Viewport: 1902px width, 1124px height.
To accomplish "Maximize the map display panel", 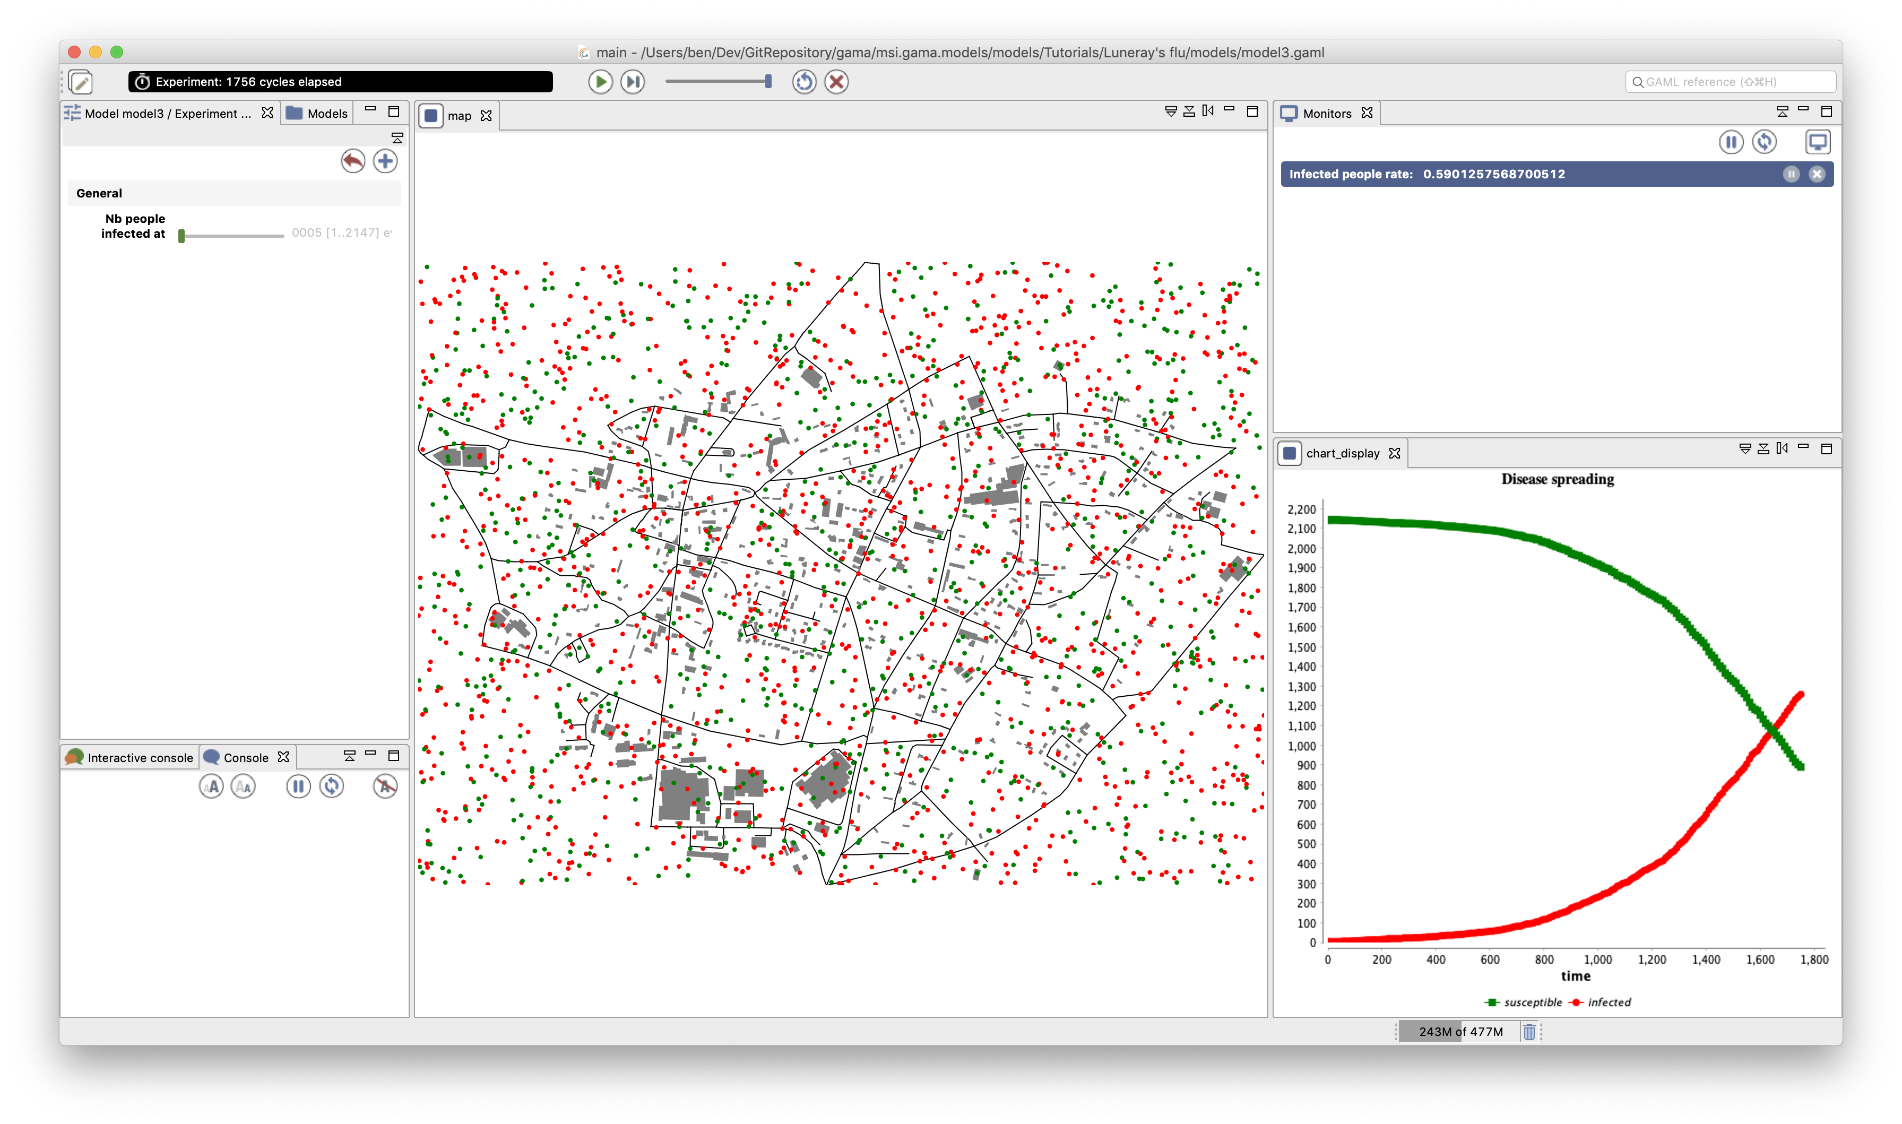I will click(x=1252, y=111).
